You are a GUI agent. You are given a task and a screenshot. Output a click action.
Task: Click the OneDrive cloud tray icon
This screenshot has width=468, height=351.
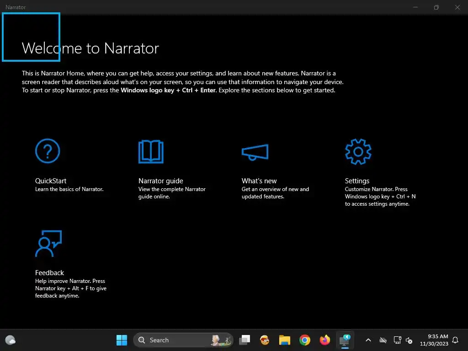383,340
